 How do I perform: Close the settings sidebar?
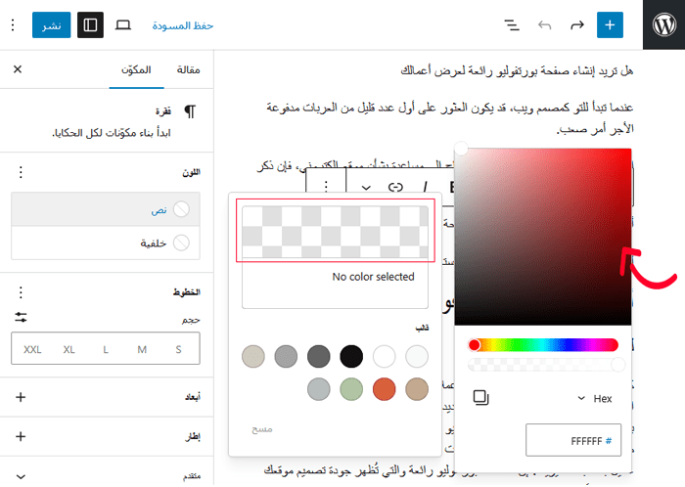click(x=18, y=69)
